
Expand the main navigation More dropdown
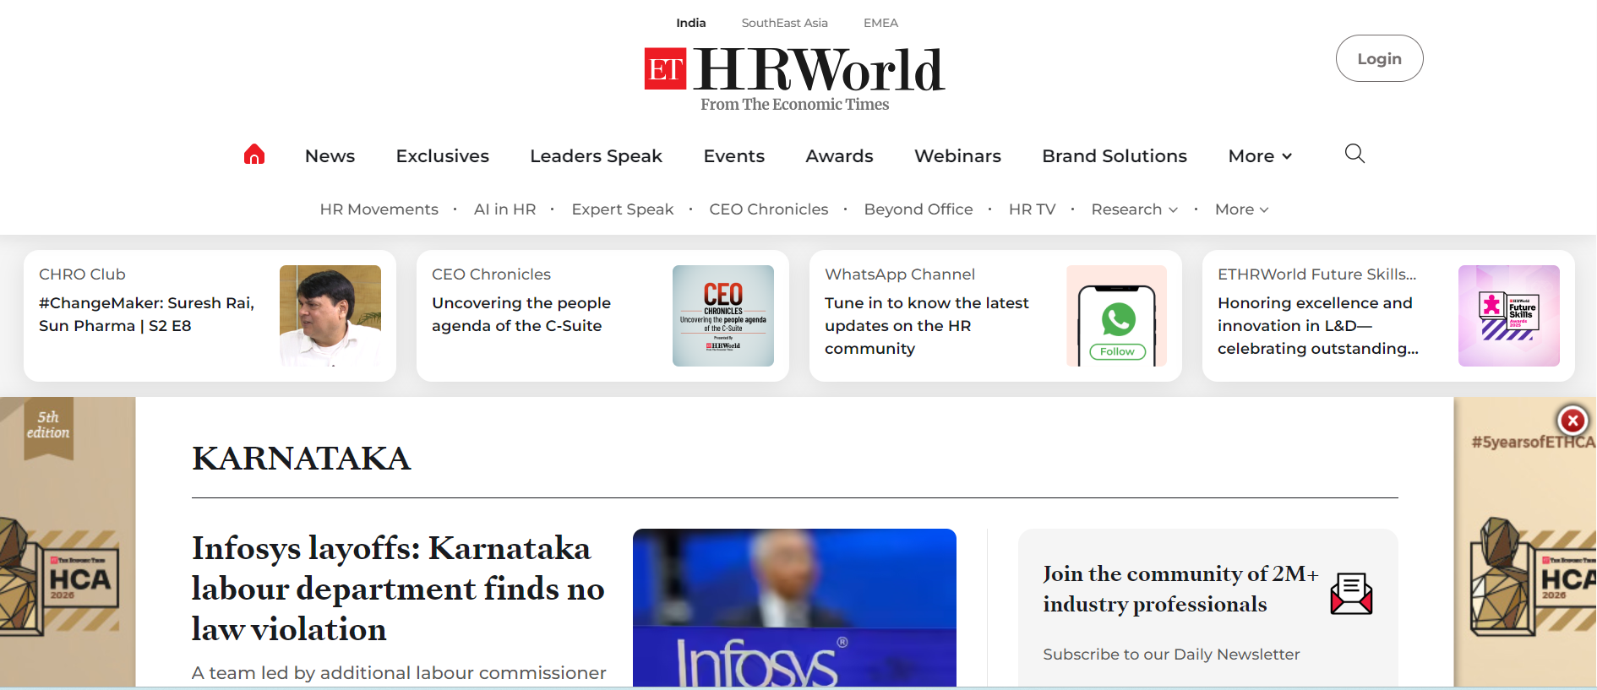pos(1260,156)
